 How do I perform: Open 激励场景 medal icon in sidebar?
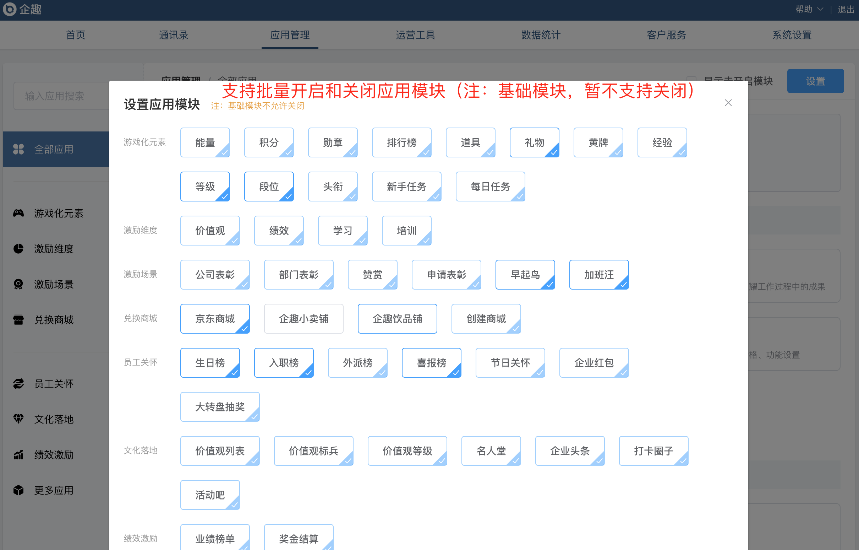tap(18, 284)
